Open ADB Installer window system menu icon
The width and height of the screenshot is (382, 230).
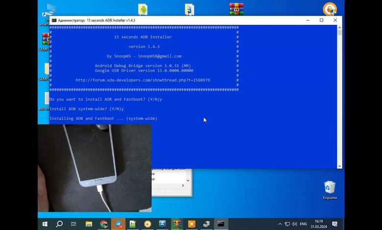tap(54, 20)
